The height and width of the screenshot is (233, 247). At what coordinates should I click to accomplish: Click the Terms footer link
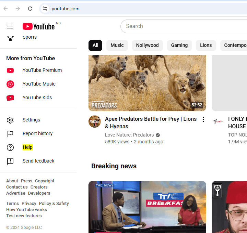[12, 204]
